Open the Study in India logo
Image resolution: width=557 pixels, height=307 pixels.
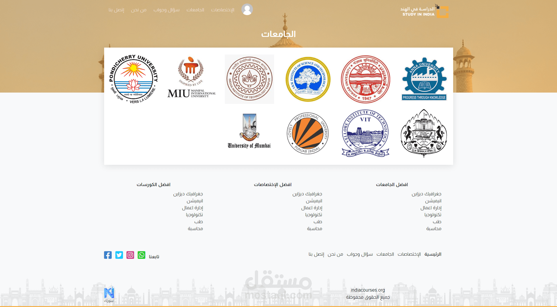tap(424, 11)
